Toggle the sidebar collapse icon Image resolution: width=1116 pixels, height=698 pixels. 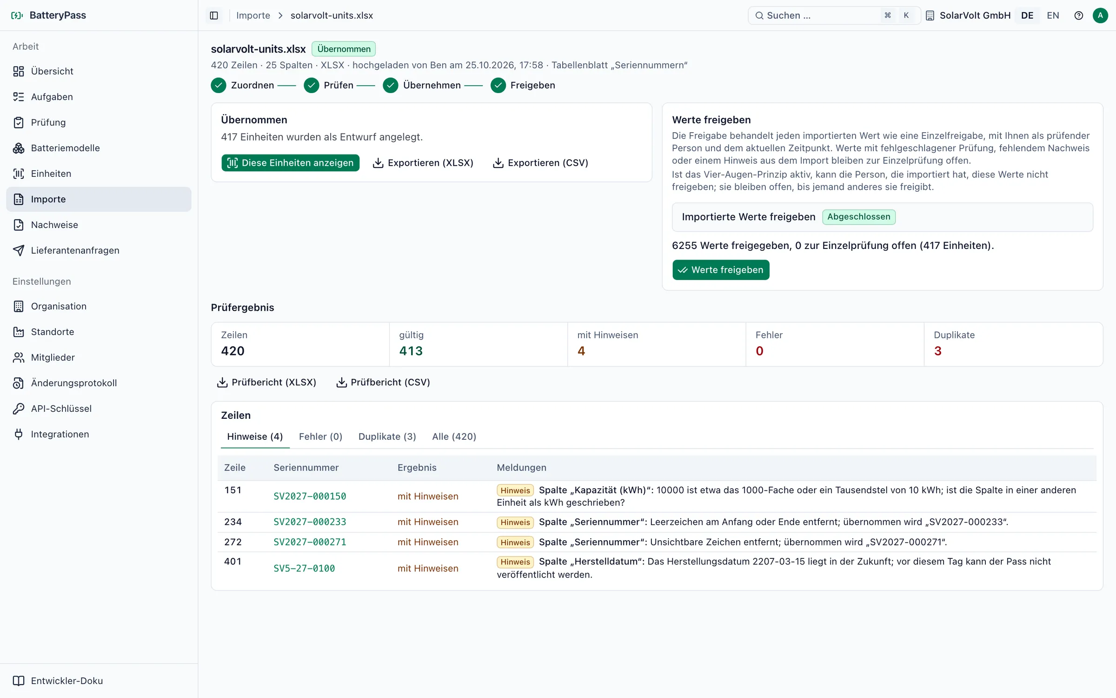(214, 15)
